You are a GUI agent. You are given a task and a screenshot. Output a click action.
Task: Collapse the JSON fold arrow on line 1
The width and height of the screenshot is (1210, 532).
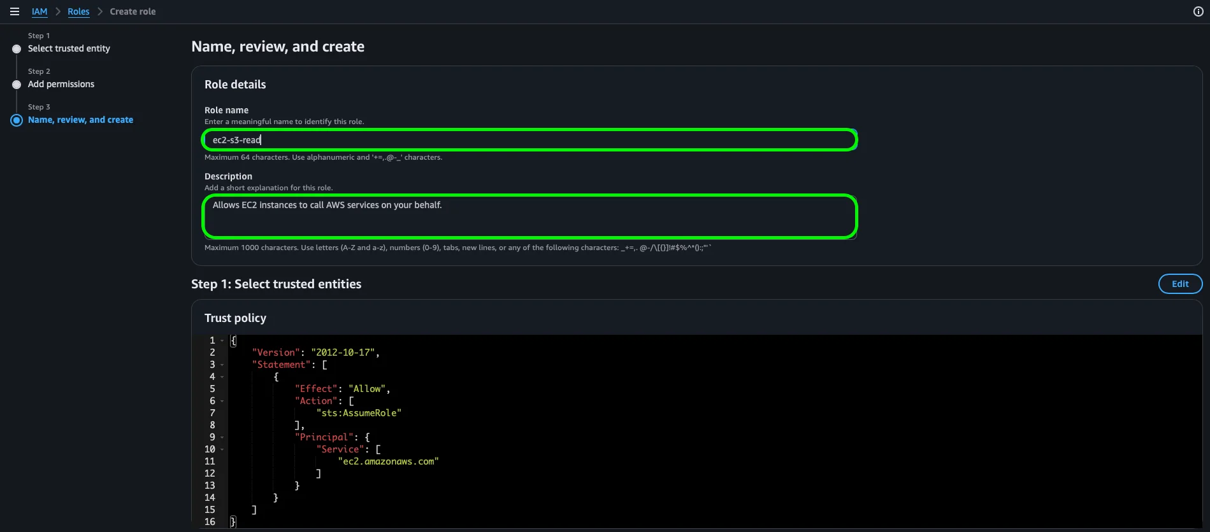222,341
